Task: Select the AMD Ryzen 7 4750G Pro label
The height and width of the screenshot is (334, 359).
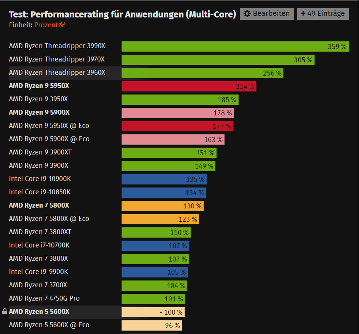Action: click(x=44, y=298)
